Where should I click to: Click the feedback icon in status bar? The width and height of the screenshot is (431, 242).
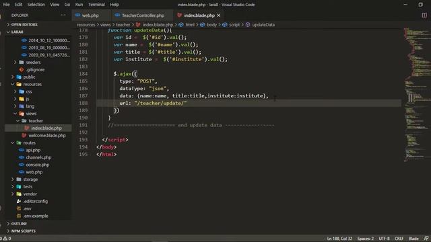click(426, 239)
